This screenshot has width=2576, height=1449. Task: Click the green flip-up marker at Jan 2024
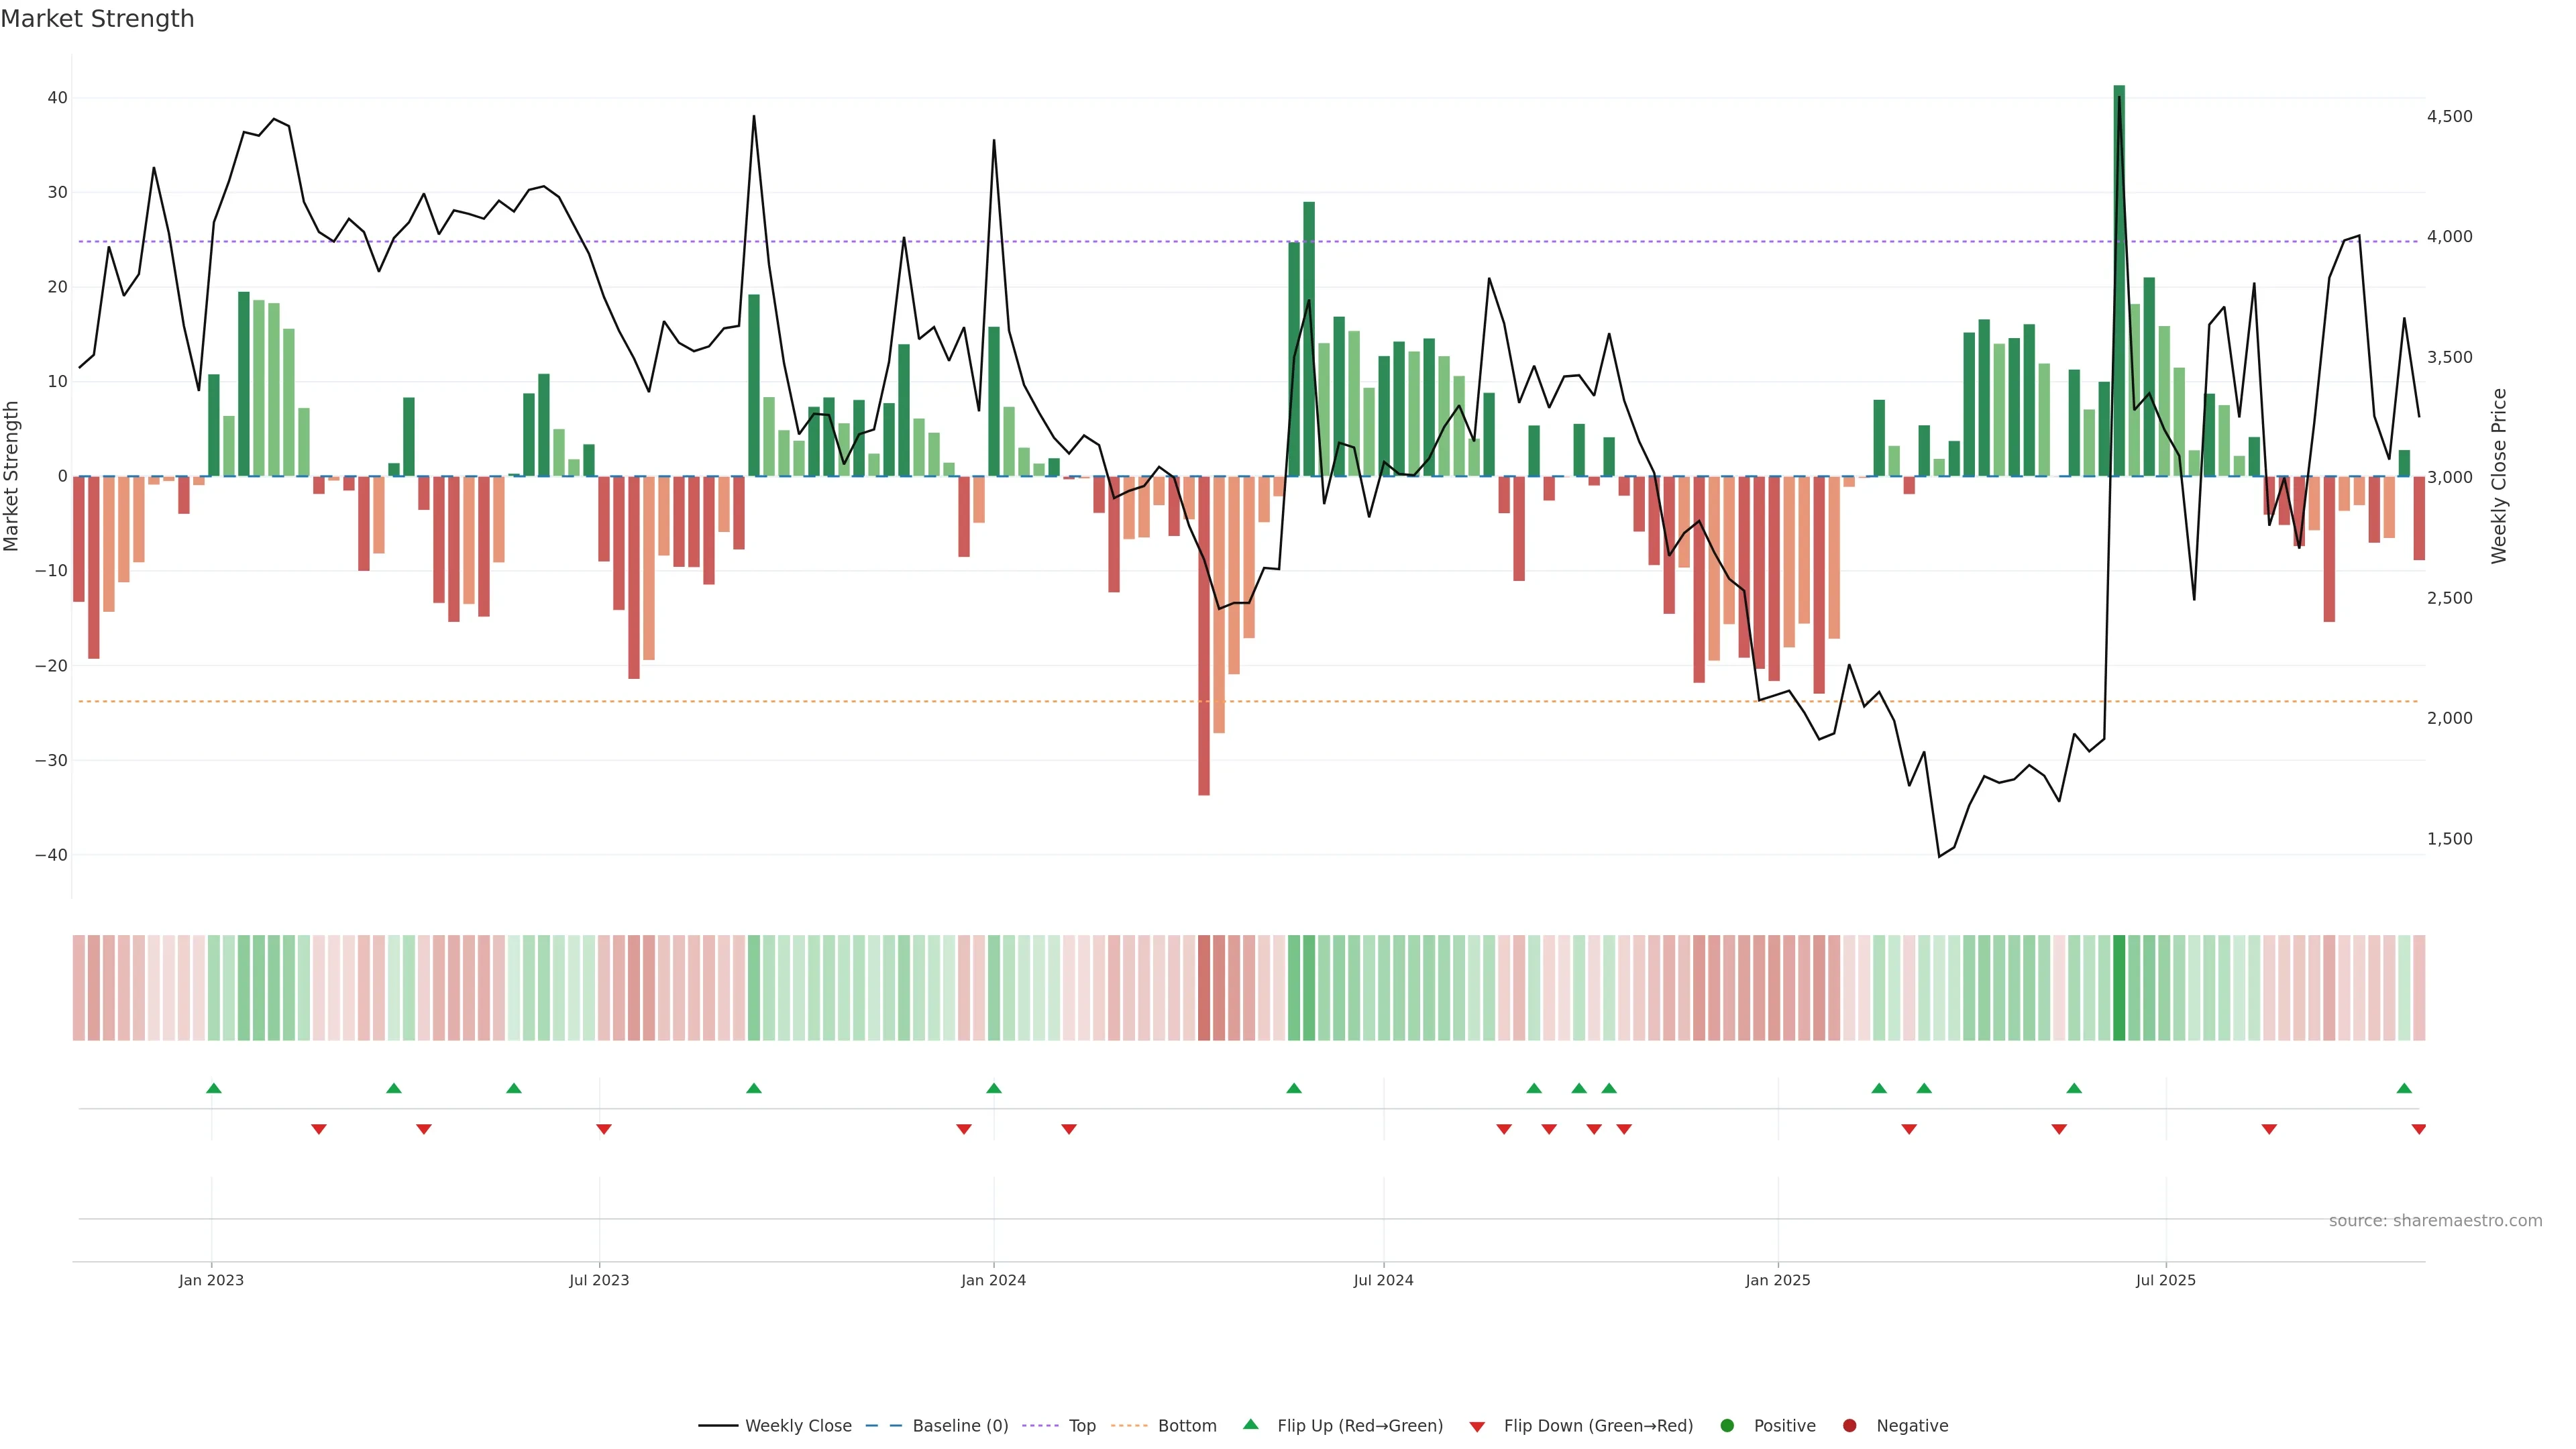pyautogui.click(x=993, y=1088)
